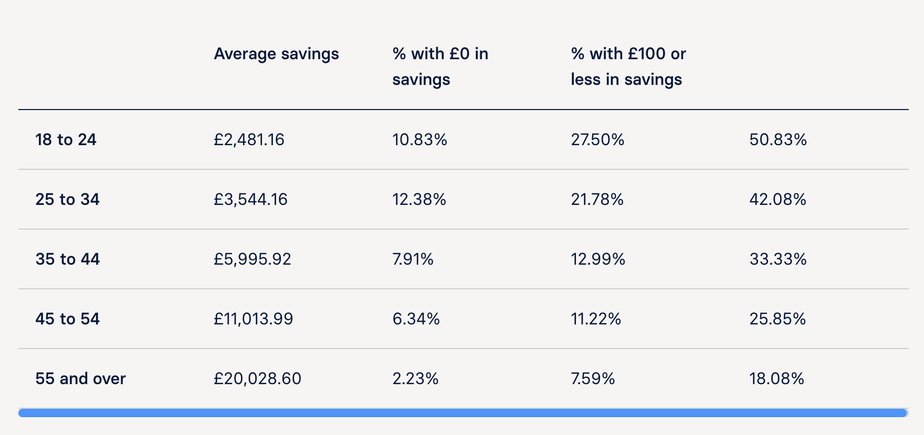Select the "45 to 54" row label
This screenshot has height=435, width=924.
[x=67, y=319]
